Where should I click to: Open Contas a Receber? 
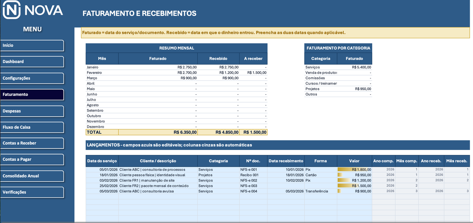pyautogui.click(x=32, y=143)
